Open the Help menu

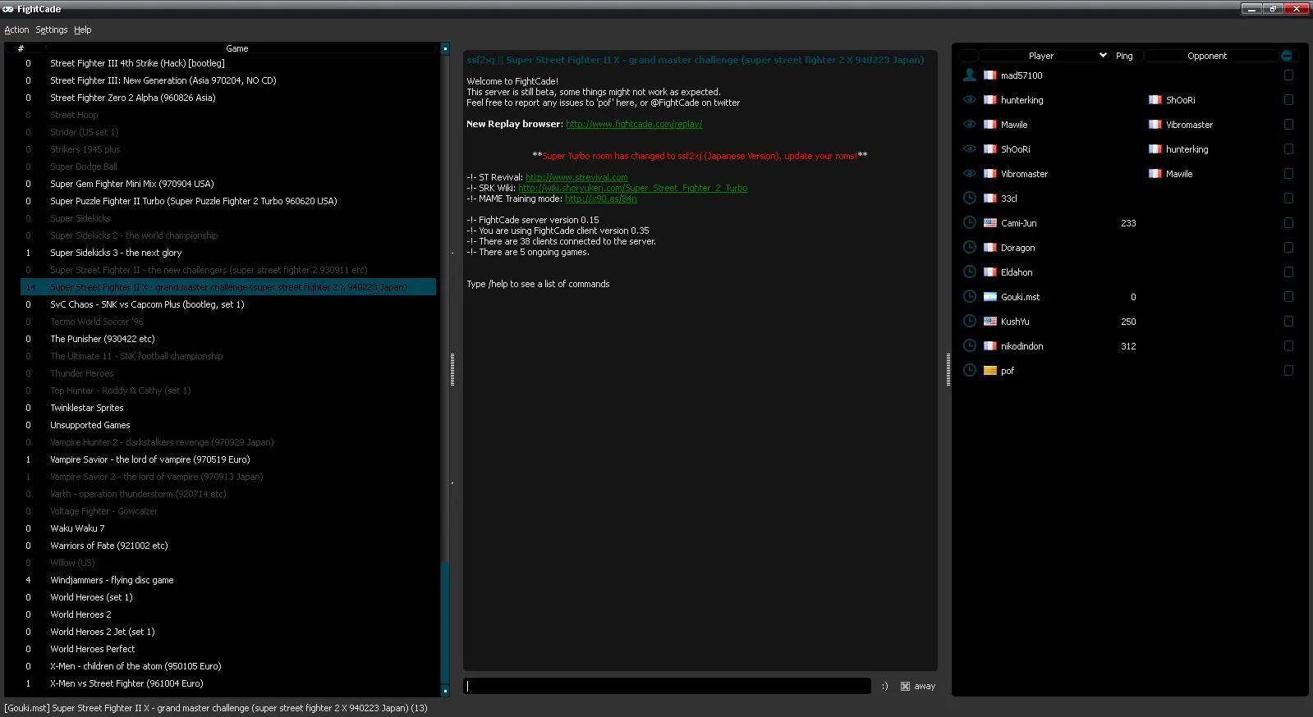click(x=83, y=30)
